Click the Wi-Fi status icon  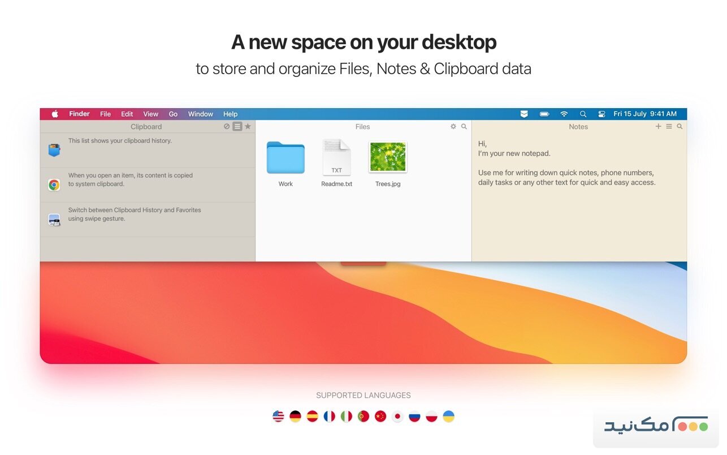(x=564, y=114)
